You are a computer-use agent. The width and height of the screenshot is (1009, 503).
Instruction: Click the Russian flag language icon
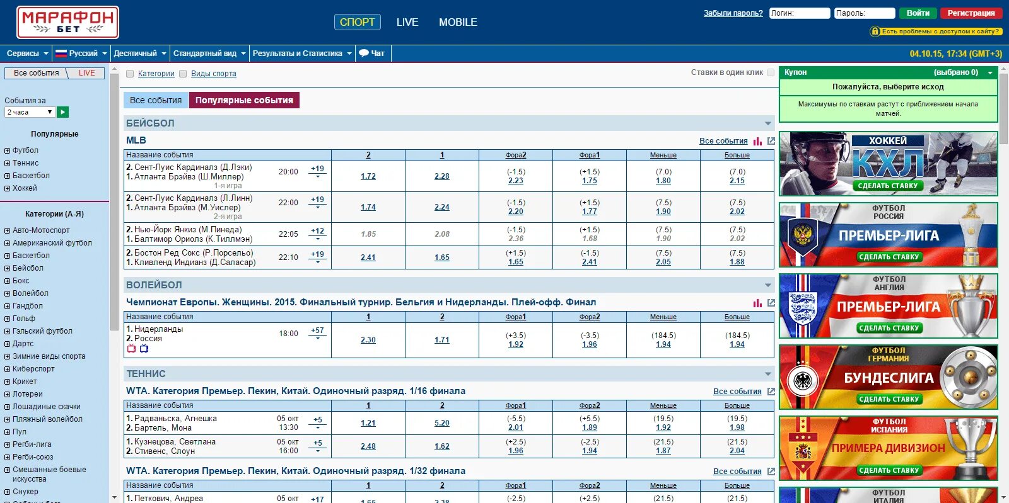(61, 54)
